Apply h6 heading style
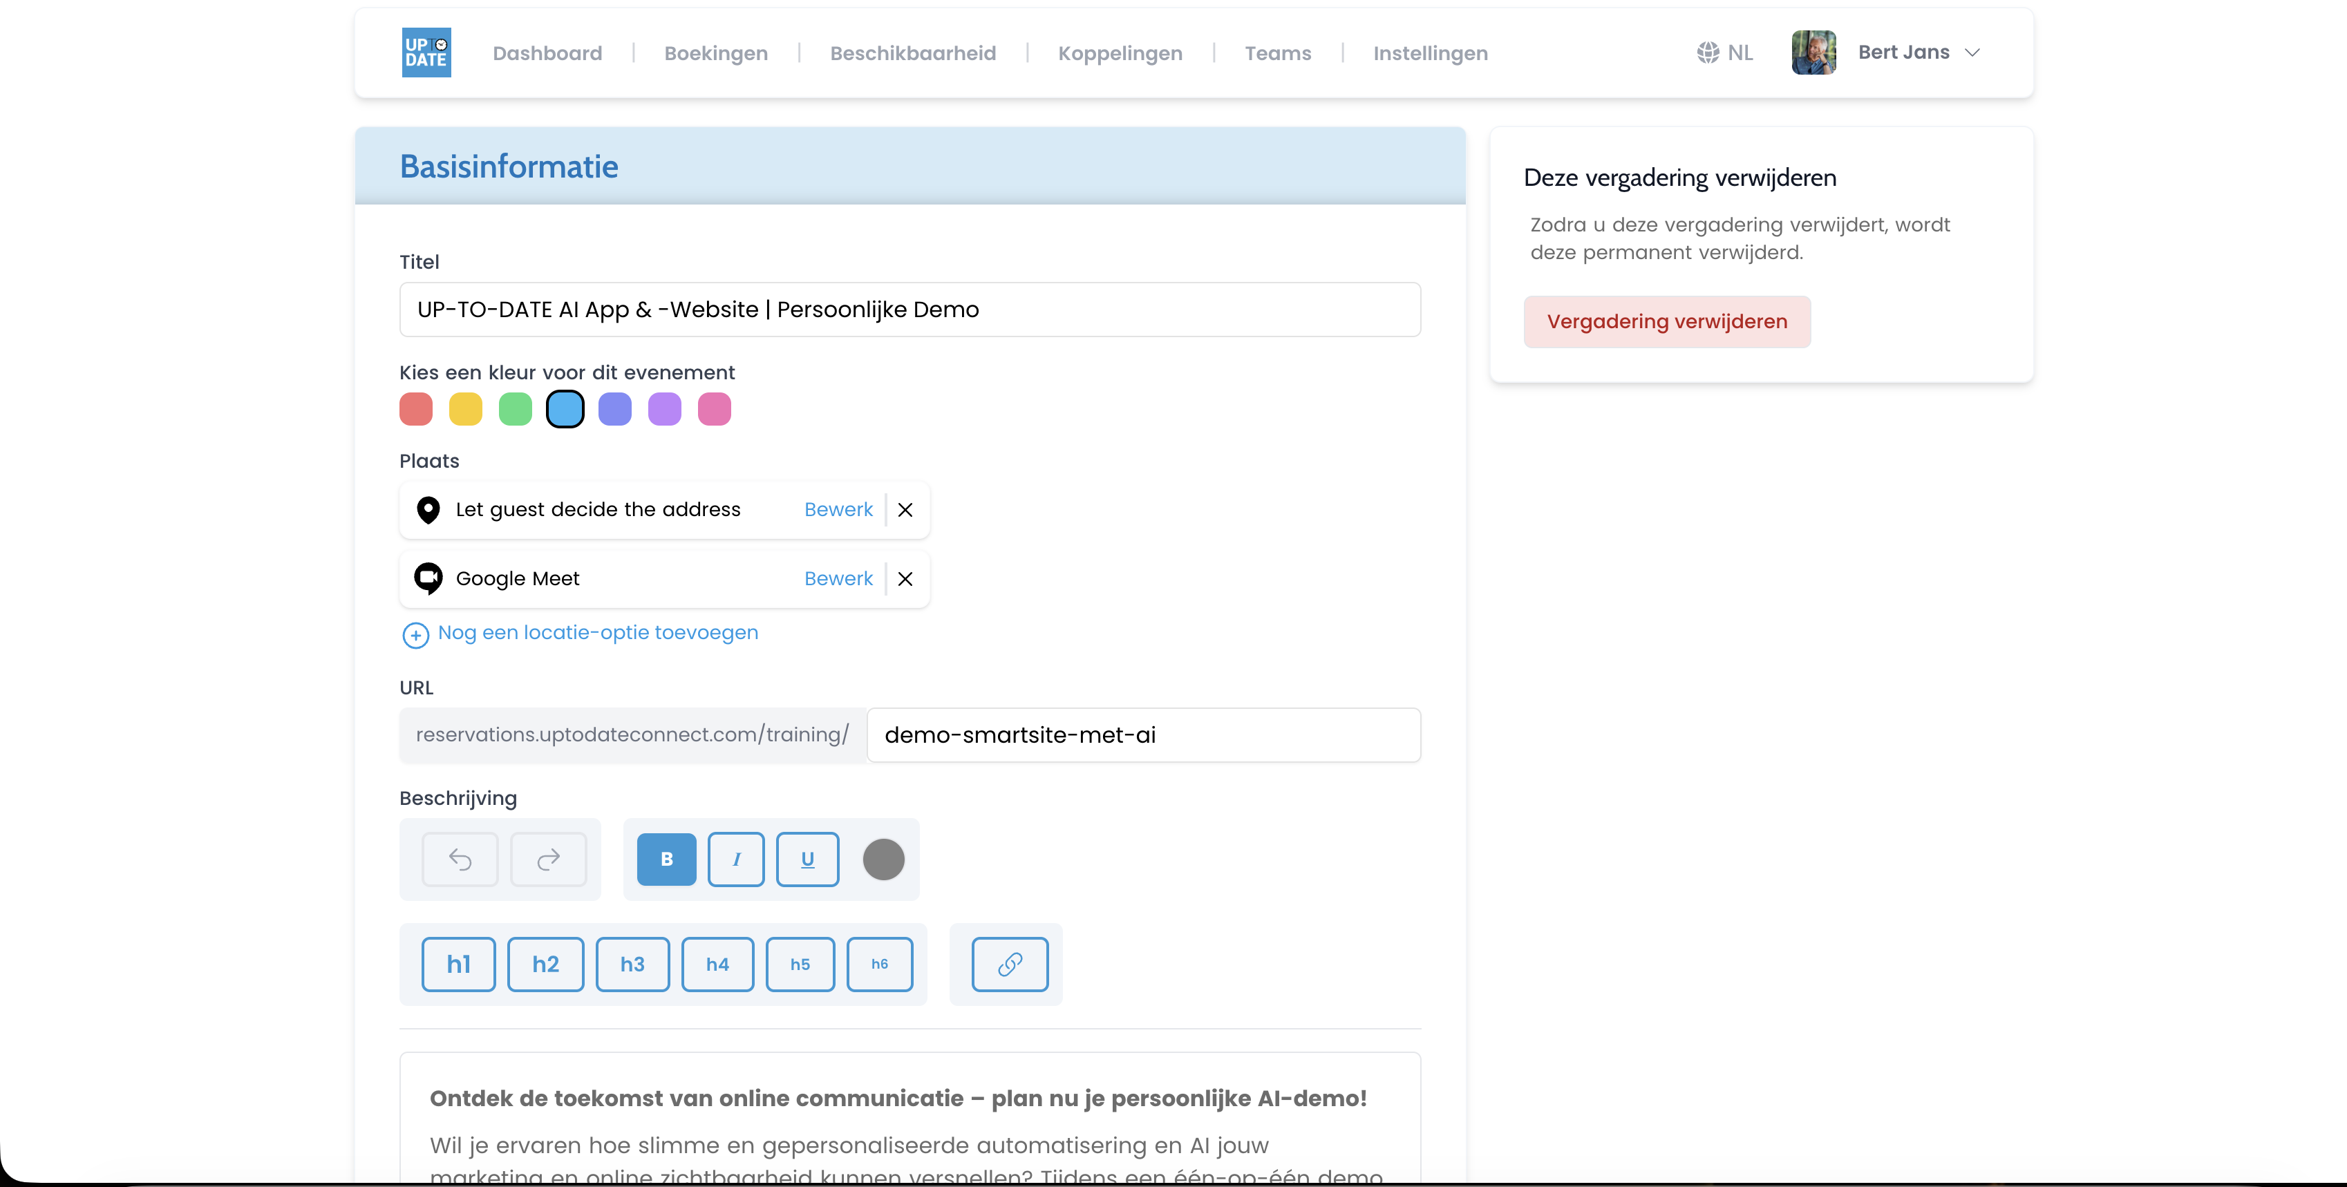Image resolution: width=2347 pixels, height=1187 pixels. click(879, 964)
